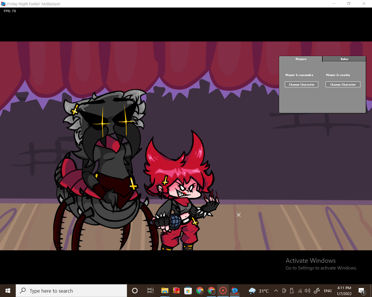Image resolution: width=372 pixels, height=297 pixels.
Task: Open Task View
Action: [x=150, y=291]
